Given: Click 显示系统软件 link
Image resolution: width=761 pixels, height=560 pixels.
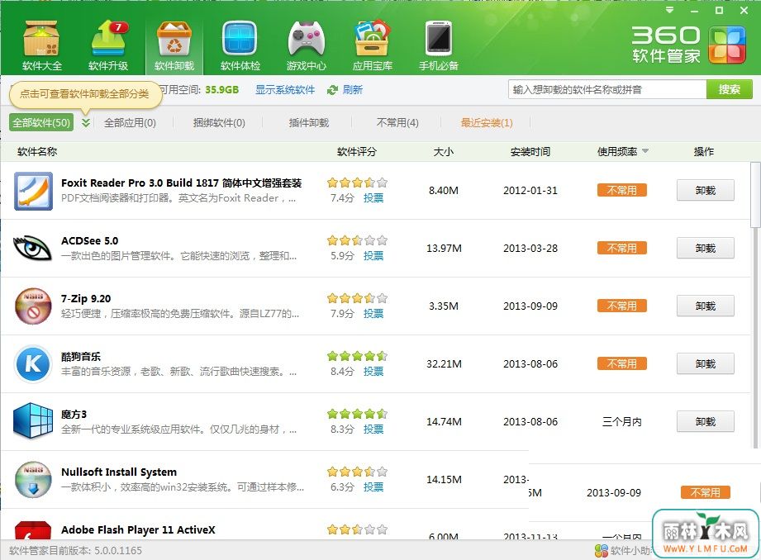Looking at the screenshot, I should (285, 90).
